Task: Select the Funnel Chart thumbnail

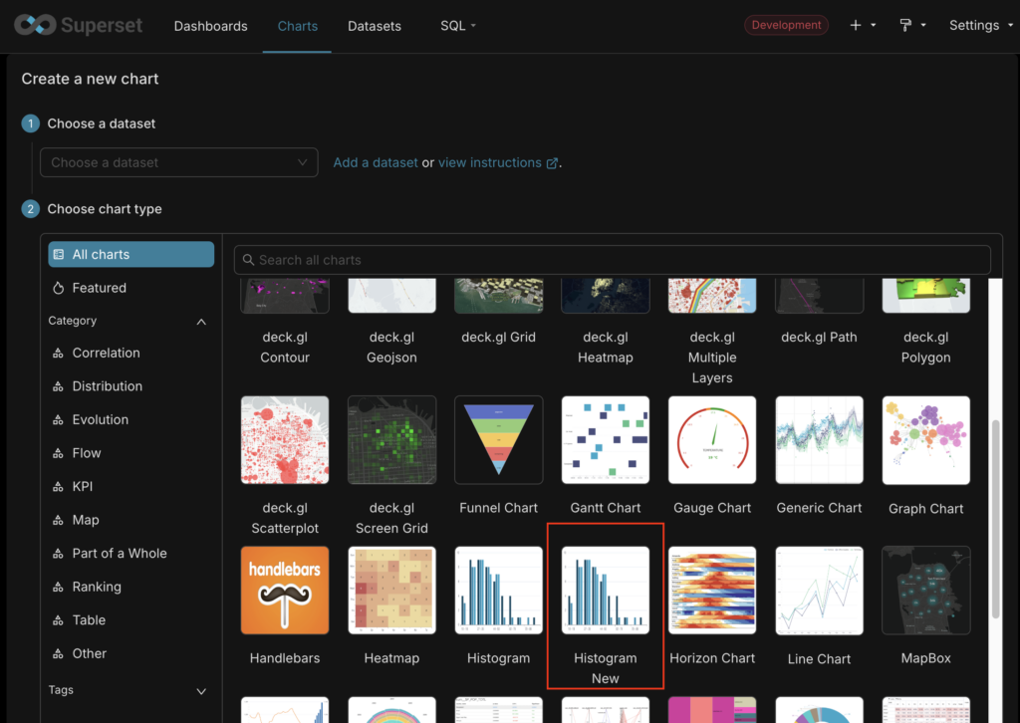Action: click(x=498, y=440)
